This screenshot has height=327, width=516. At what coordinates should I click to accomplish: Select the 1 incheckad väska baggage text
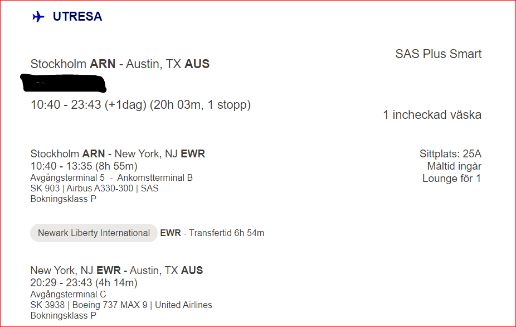432,115
